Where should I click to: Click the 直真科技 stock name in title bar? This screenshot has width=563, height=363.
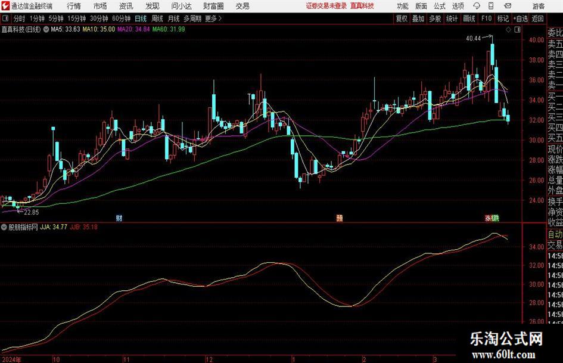362,6
